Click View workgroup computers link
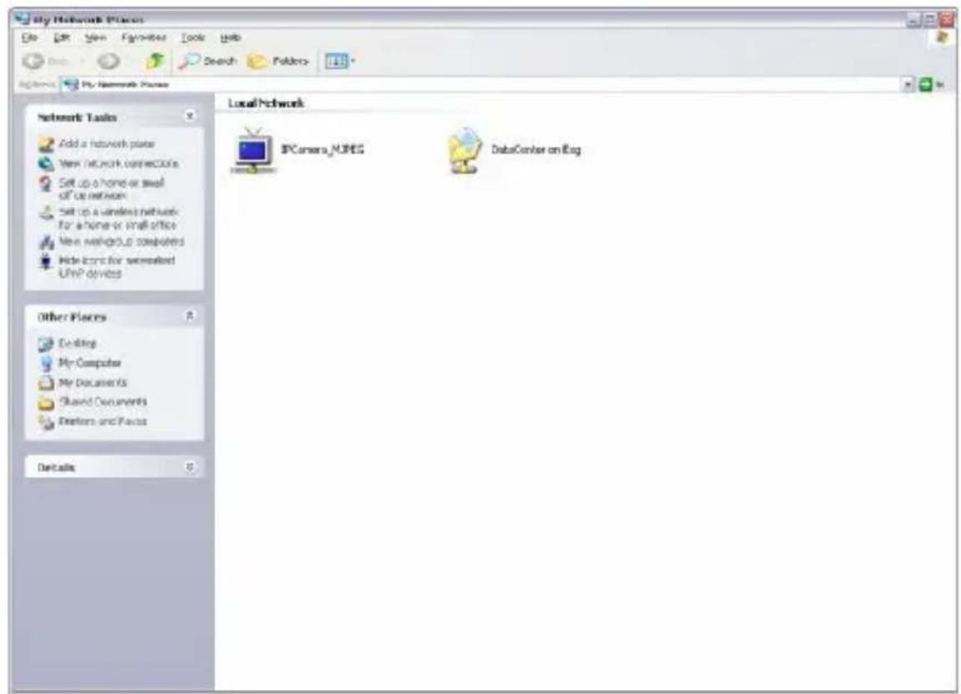961x694 pixels. pos(121,241)
